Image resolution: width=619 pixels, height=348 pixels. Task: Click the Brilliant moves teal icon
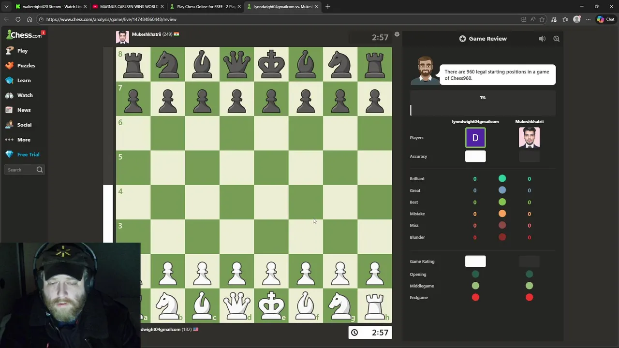point(502,178)
